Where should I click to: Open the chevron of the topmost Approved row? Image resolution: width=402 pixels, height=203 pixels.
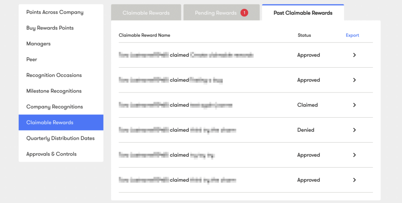click(x=354, y=55)
